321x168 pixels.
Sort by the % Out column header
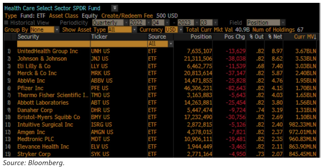coord(256,37)
